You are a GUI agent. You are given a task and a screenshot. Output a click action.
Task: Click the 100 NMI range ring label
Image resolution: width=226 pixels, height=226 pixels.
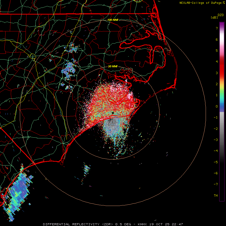click(113, 20)
